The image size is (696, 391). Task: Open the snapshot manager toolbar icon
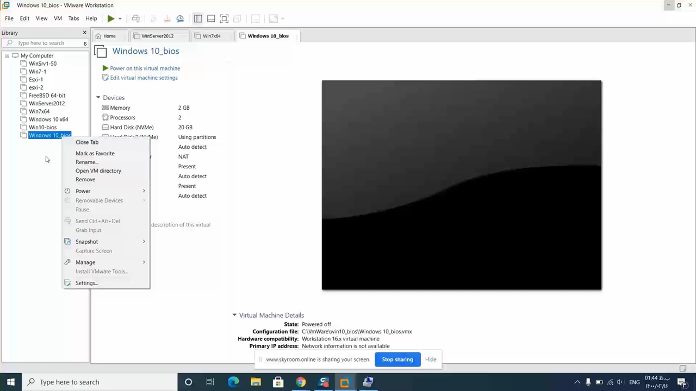tap(180, 18)
